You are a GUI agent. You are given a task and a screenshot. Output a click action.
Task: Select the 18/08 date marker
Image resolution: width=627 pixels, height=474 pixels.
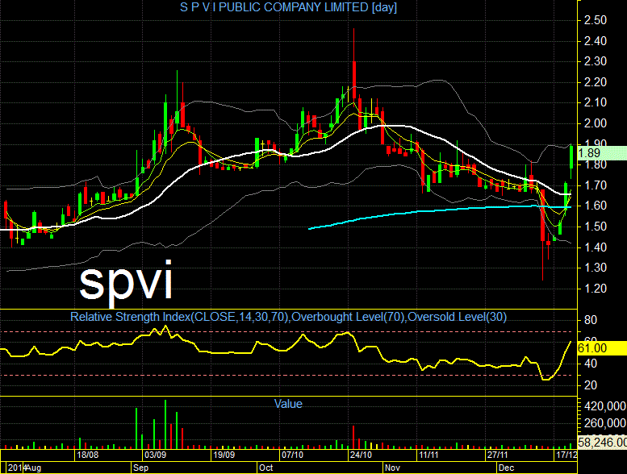[x=88, y=455]
